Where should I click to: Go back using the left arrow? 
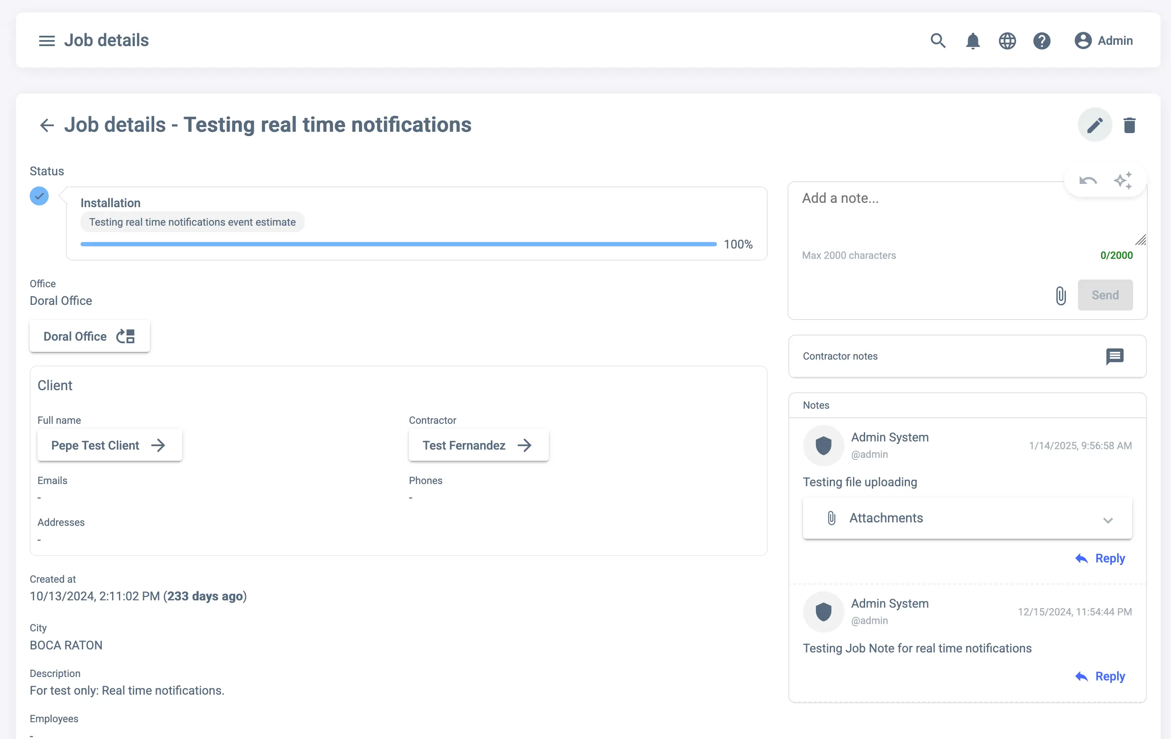[x=47, y=125]
